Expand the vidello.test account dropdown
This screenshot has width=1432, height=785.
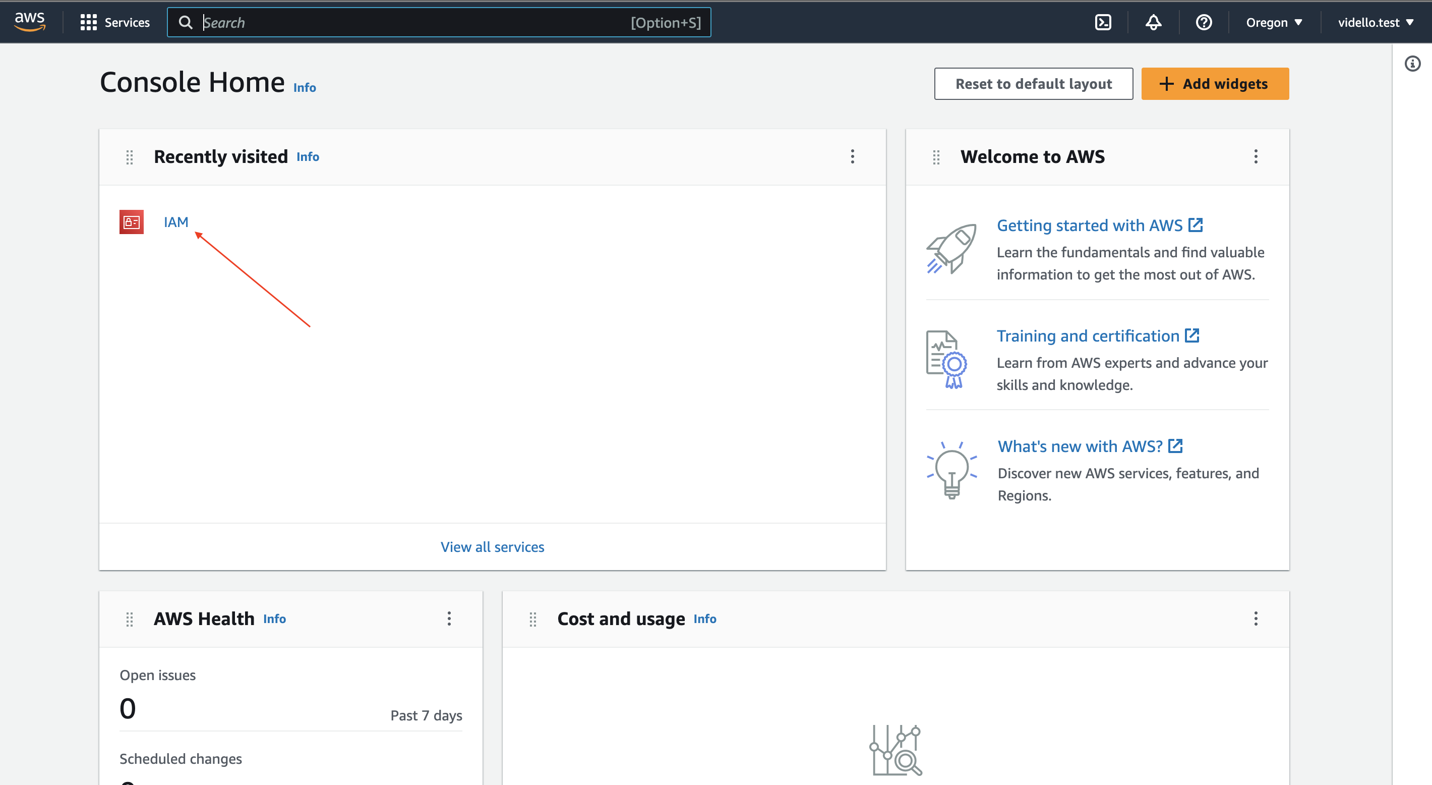[1376, 22]
